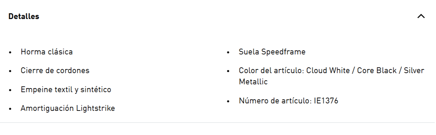Click the bullet beside Amortiguación Lightstrike

[10, 109]
